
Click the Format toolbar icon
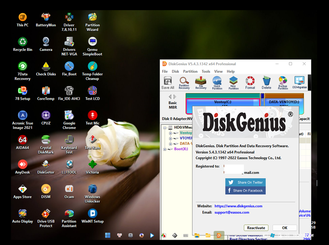coord(250,83)
